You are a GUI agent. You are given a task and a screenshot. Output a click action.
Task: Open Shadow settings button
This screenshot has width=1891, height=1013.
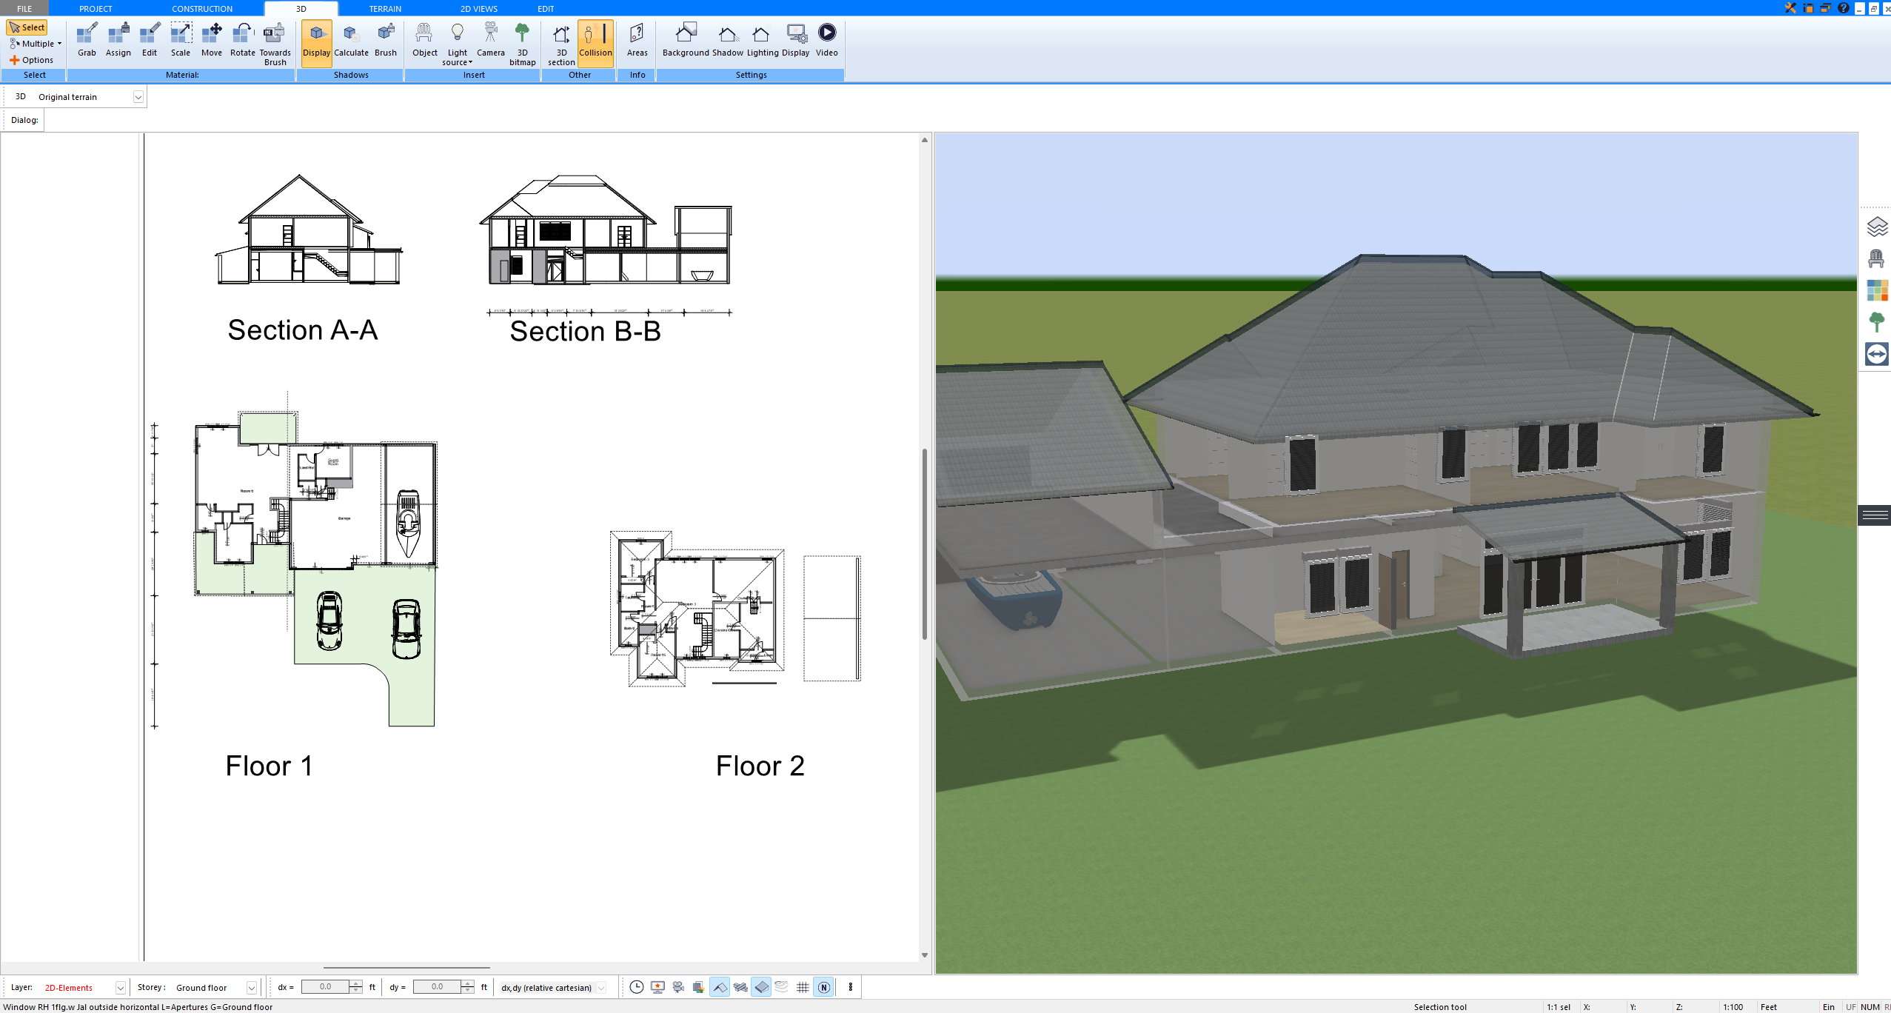[x=727, y=40]
